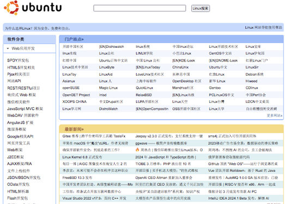Open the Asianux link

point(69,81)
